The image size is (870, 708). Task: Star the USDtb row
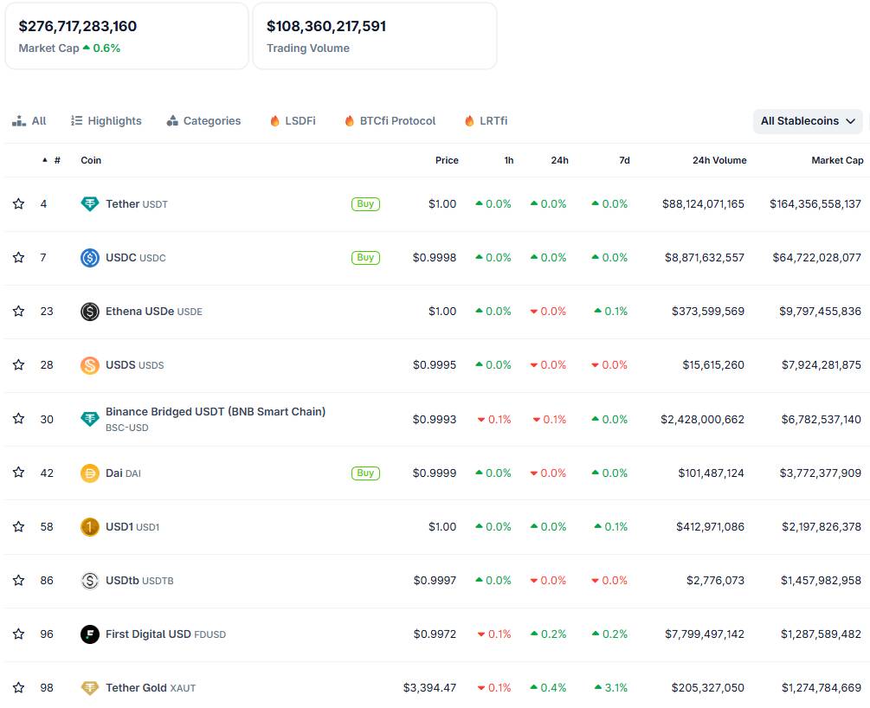click(18, 581)
